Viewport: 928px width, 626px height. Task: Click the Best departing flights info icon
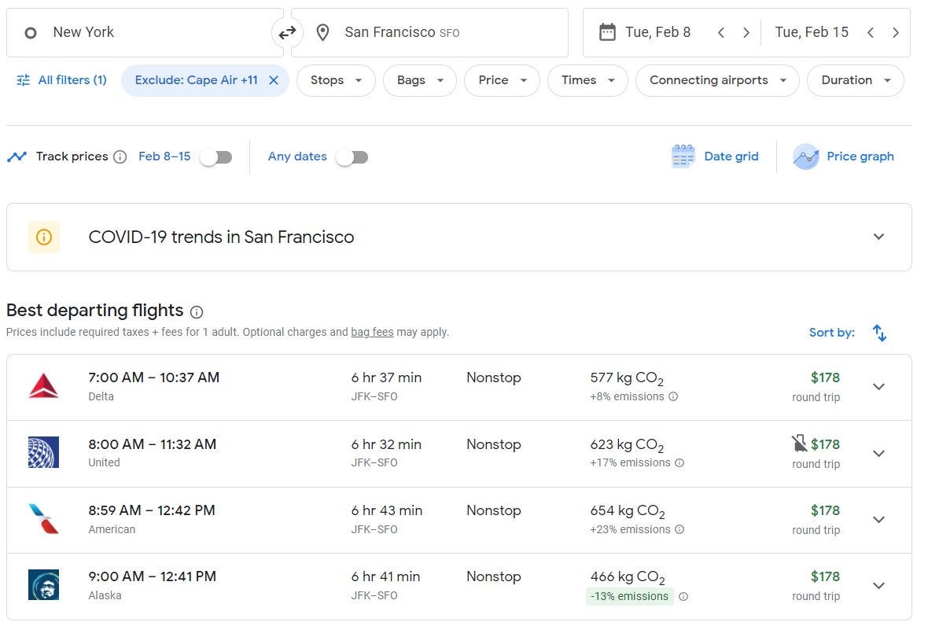click(197, 311)
